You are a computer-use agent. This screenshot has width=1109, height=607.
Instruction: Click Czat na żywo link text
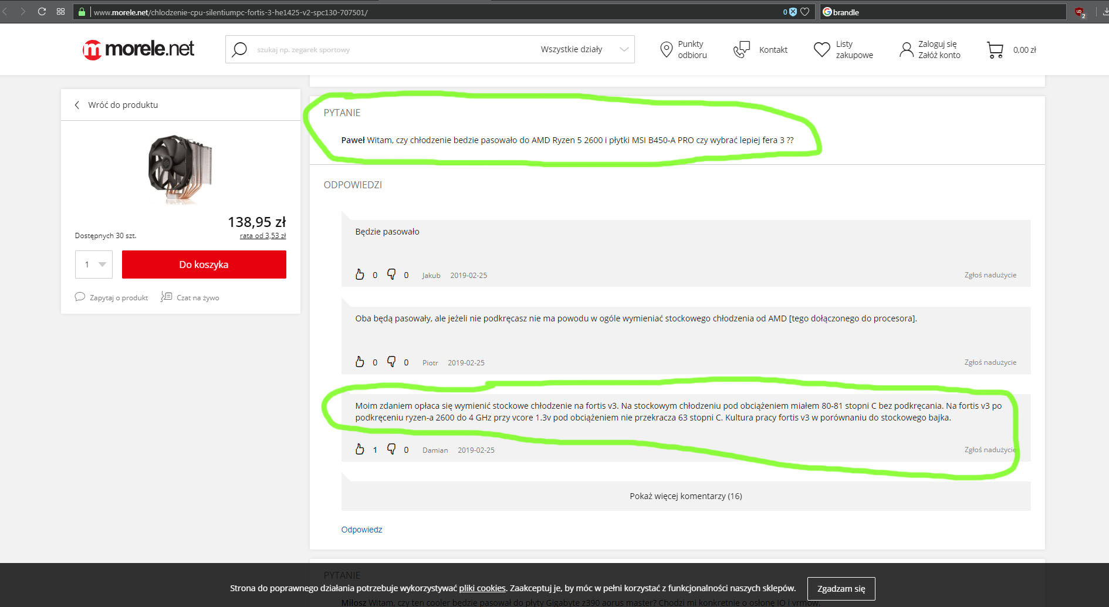pos(198,298)
